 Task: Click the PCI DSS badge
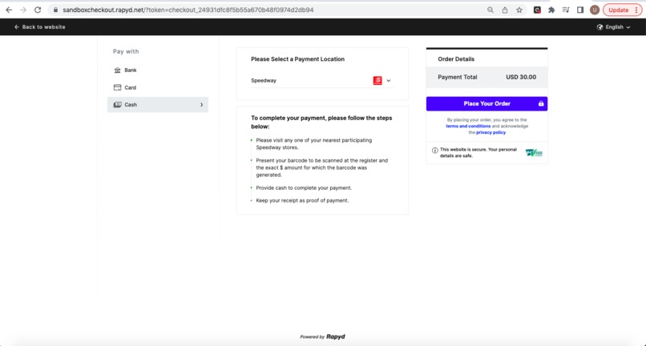tap(534, 153)
